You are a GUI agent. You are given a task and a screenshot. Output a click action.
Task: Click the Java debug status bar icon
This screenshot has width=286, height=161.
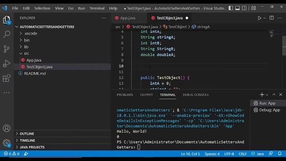[x=26, y=154]
